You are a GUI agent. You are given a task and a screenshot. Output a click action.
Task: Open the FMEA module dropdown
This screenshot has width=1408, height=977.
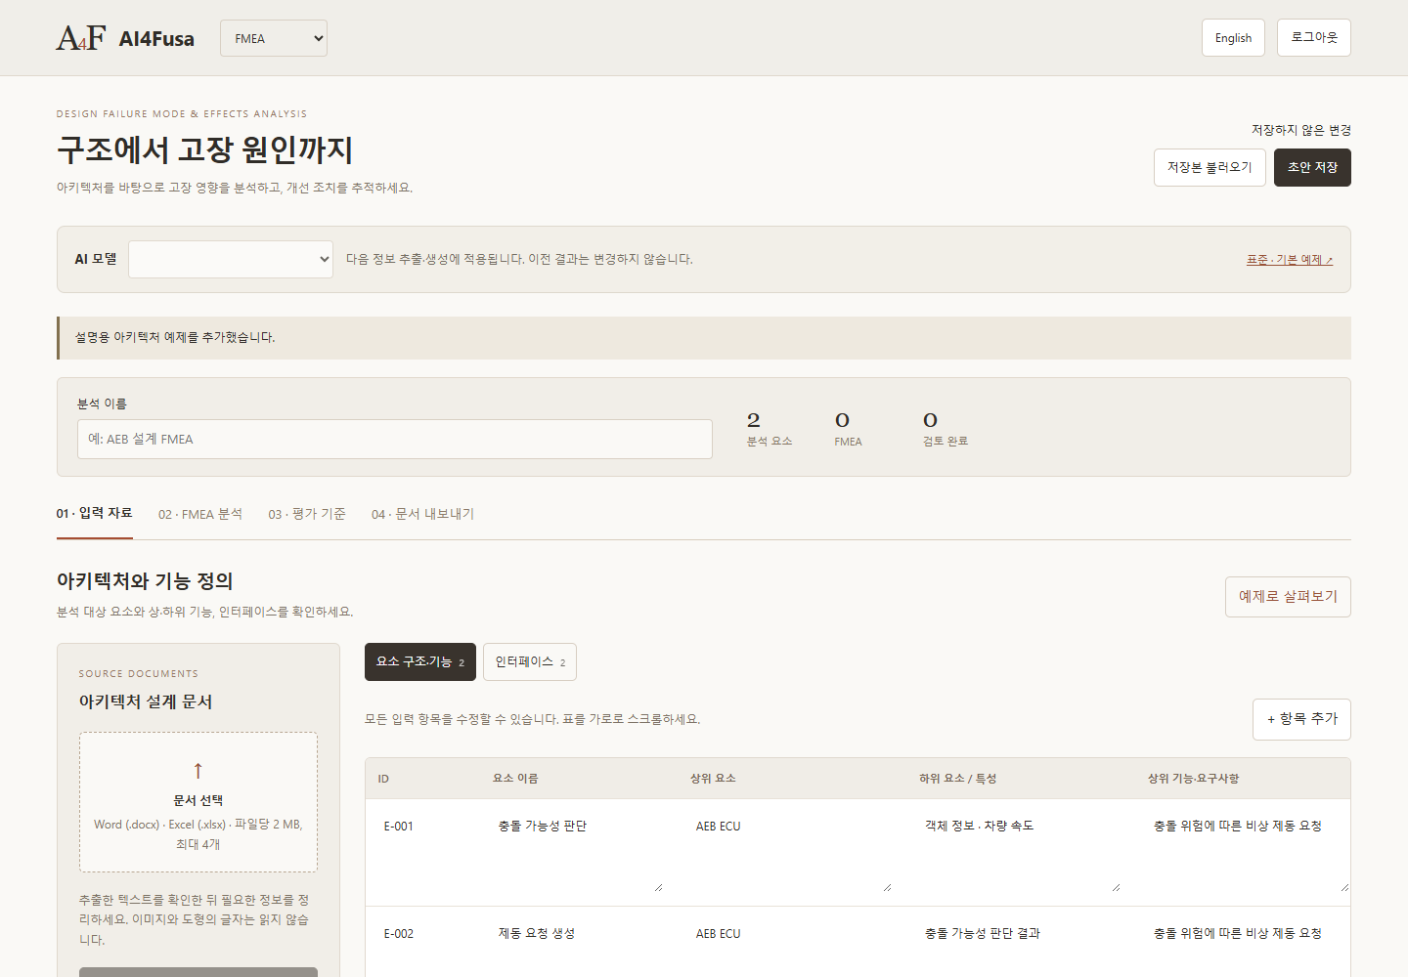[274, 38]
